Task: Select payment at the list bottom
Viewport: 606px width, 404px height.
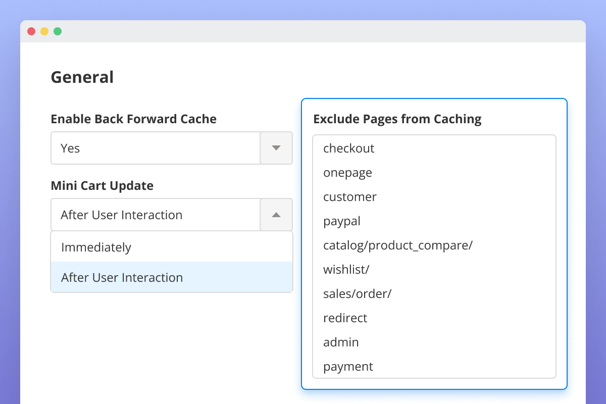Action: pyautogui.click(x=348, y=366)
